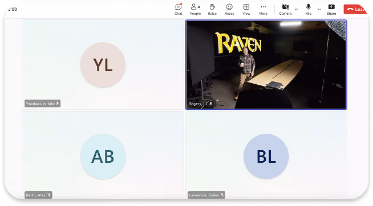This screenshot has width=373, height=206.
Task: Open the Chat panel
Action: point(179,10)
